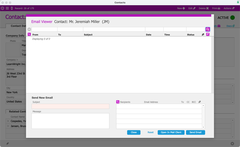Click the New York city field
This screenshot has width=240, height=147.
tap(16, 92)
